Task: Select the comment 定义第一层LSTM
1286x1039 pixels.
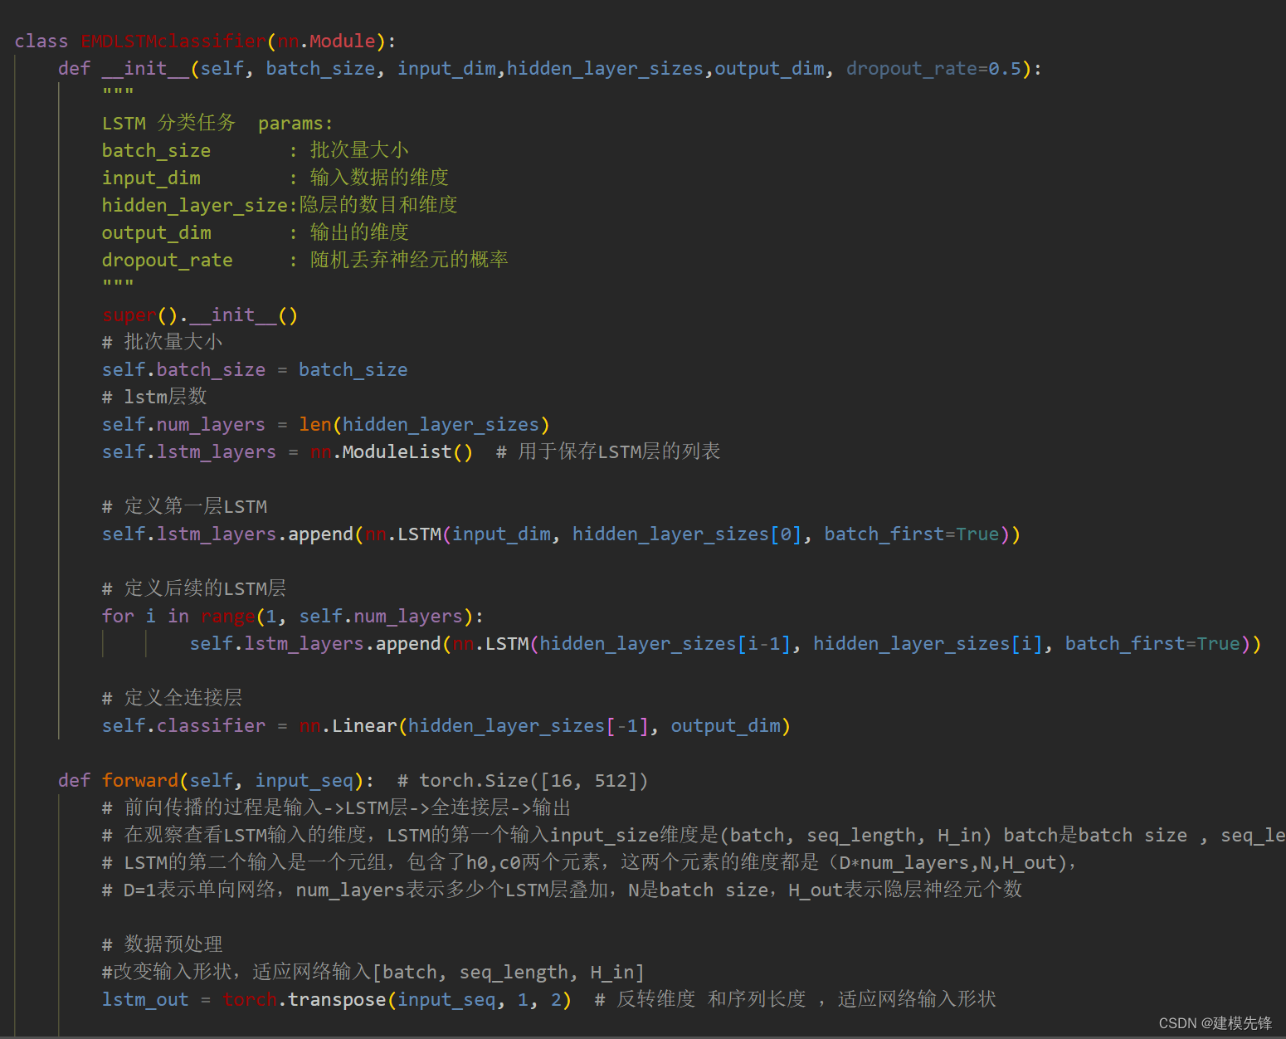Action: click(x=184, y=506)
